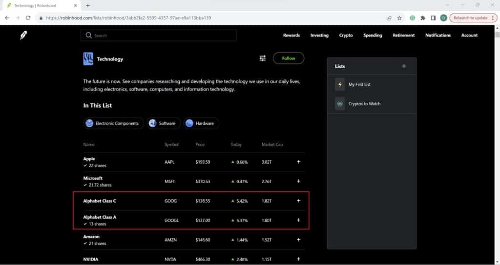Click the $370.53 Microsoft price
The image size is (500, 265).
pyautogui.click(x=203, y=181)
